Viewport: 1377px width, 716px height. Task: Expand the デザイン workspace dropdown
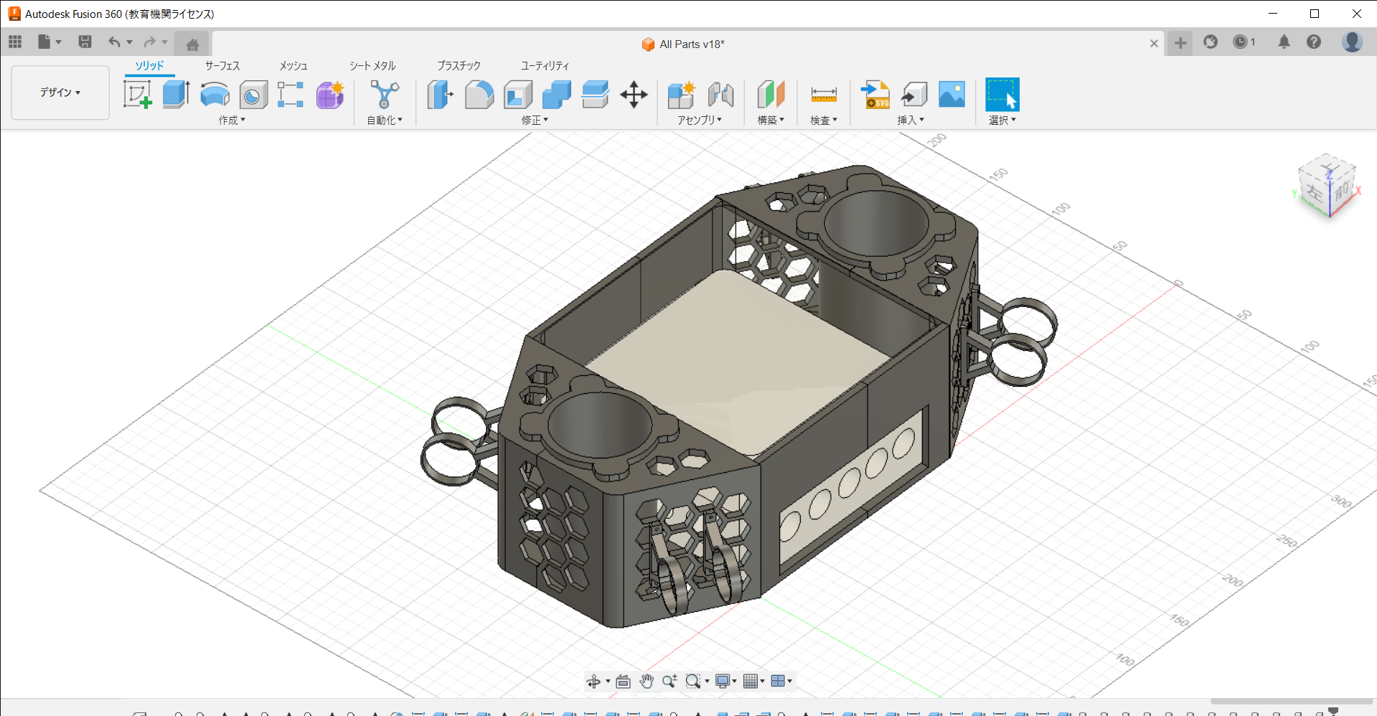coord(60,93)
